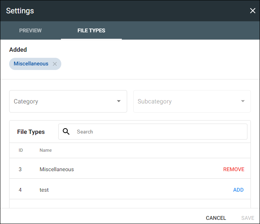260x224 pixels.
Task: Click the Added section heading
Action: pos(18,49)
